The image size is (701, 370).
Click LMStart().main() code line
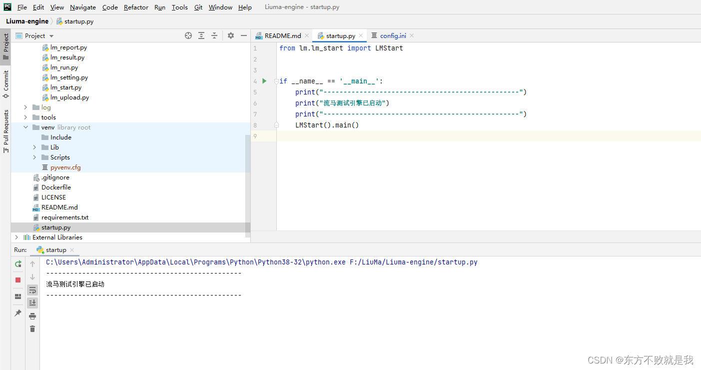coord(327,125)
